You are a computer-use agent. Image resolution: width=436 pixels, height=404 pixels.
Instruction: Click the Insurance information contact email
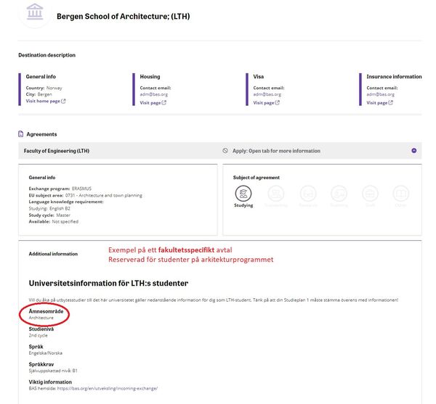(x=380, y=94)
